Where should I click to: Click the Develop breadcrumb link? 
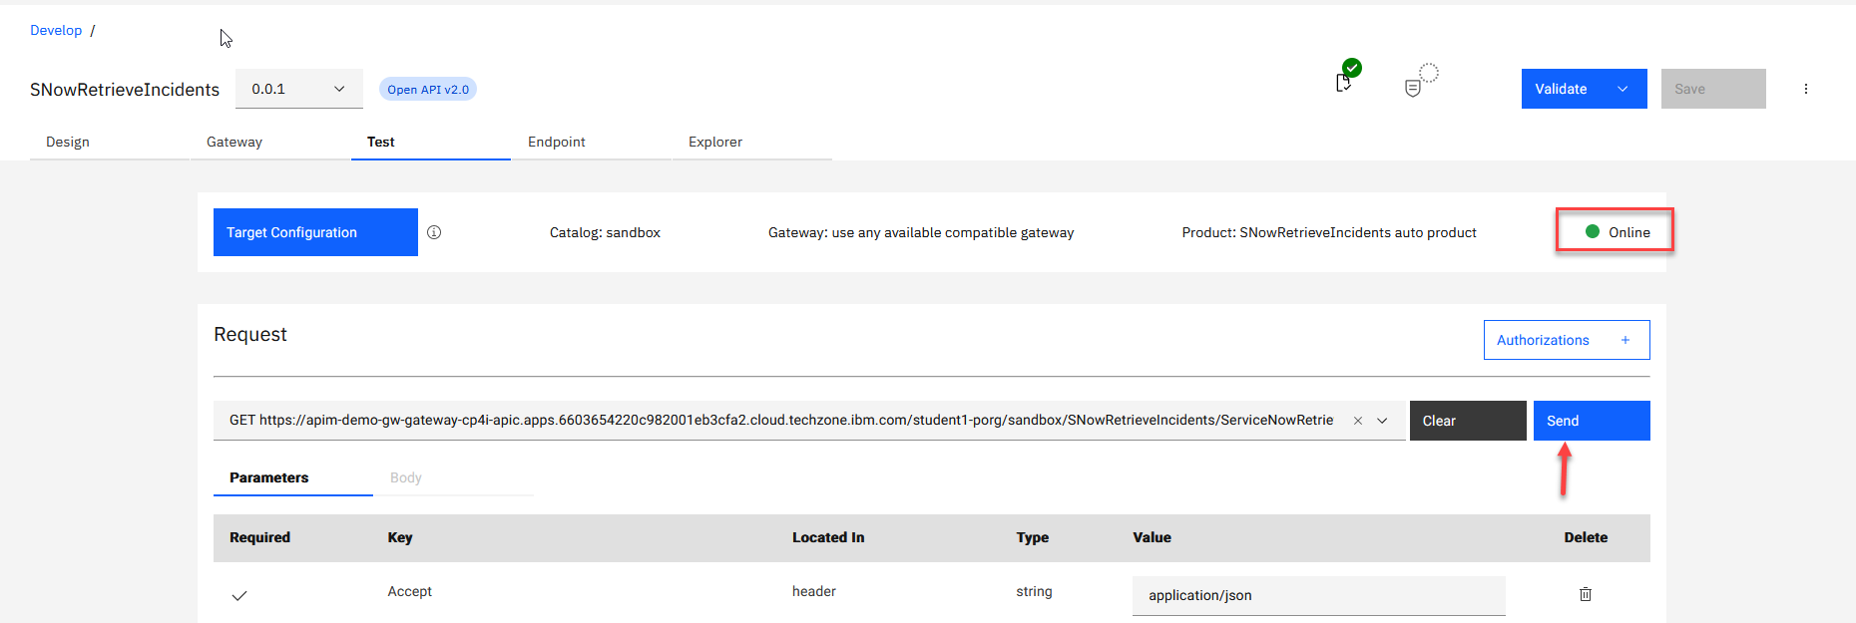[x=56, y=30]
